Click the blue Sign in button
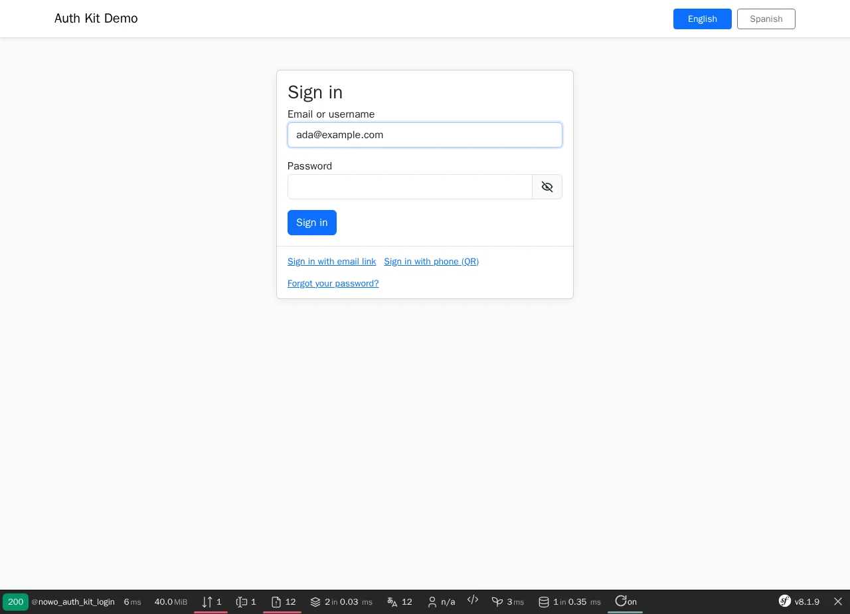This screenshot has width=850, height=614. 312,223
